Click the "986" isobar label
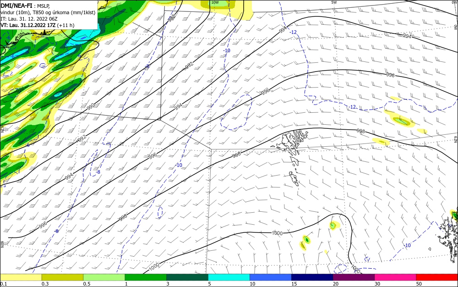Screen dimensions: 458x287 (x=20, y=90)
